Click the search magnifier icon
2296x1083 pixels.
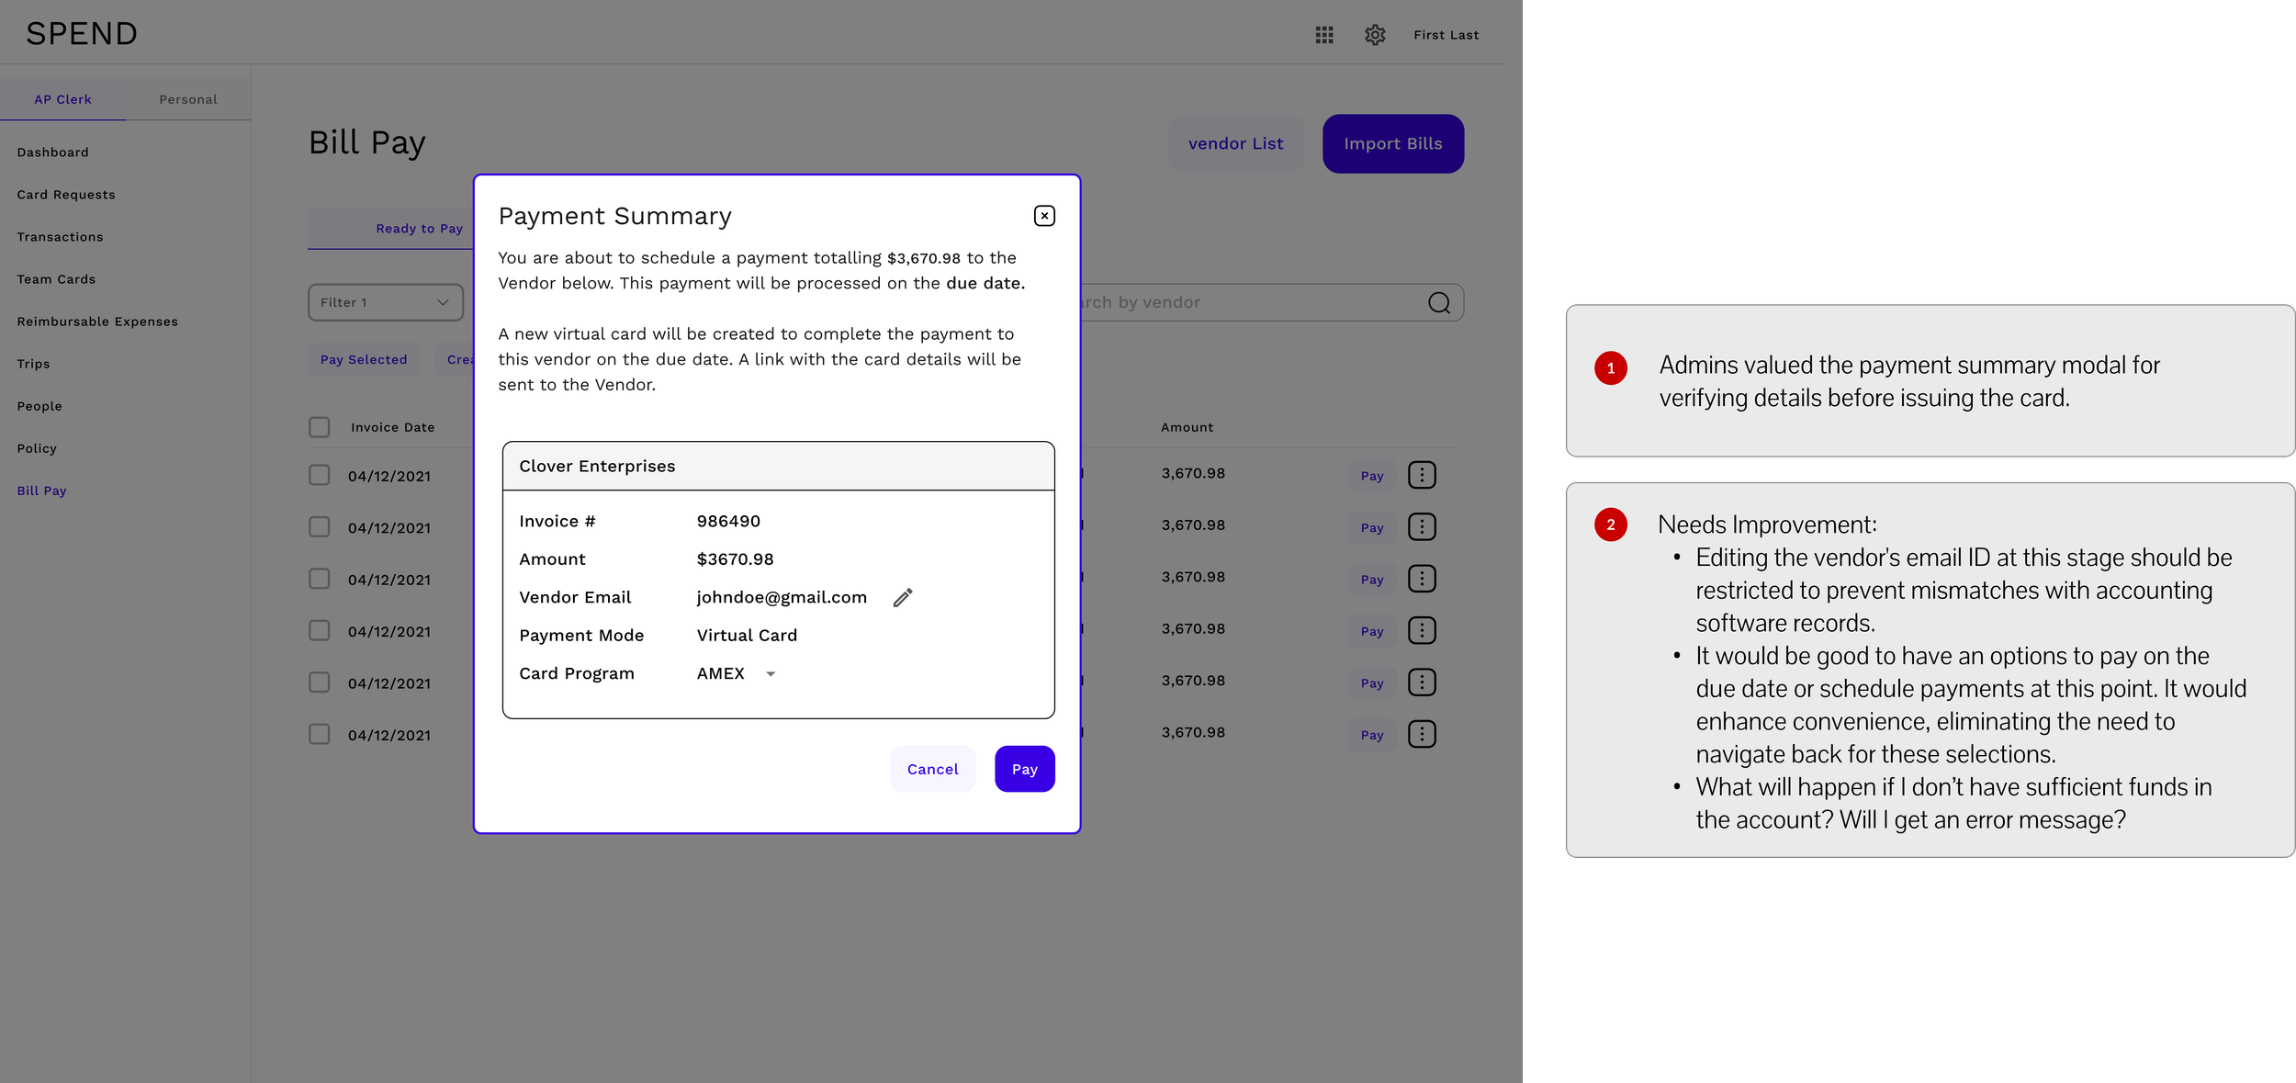[x=1439, y=303]
